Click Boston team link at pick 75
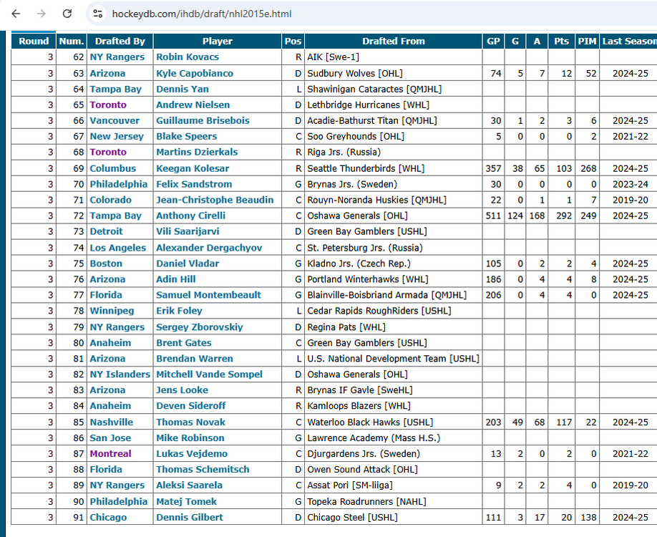657x537 pixels. [x=106, y=263]
